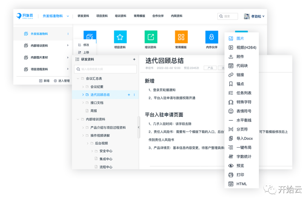Open the 外发标准物料 workspace dropdown
The height and width of the screenshot is (198, 307).
pos(68,16)
